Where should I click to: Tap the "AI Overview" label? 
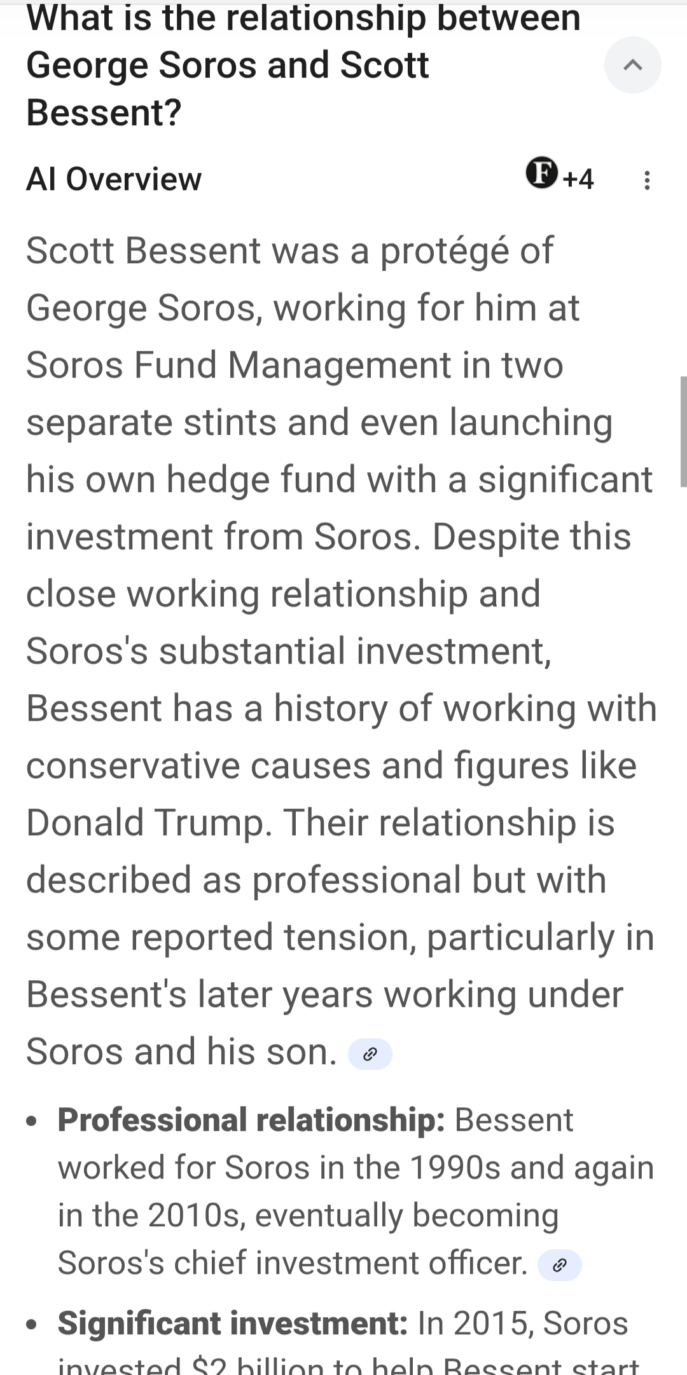click(x=114, y=179)
